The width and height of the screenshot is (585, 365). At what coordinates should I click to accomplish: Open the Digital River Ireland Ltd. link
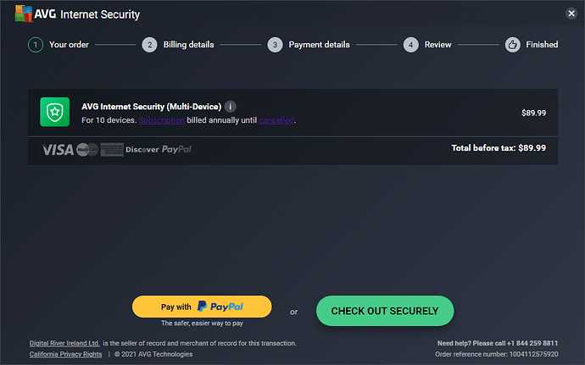(64, 343)
